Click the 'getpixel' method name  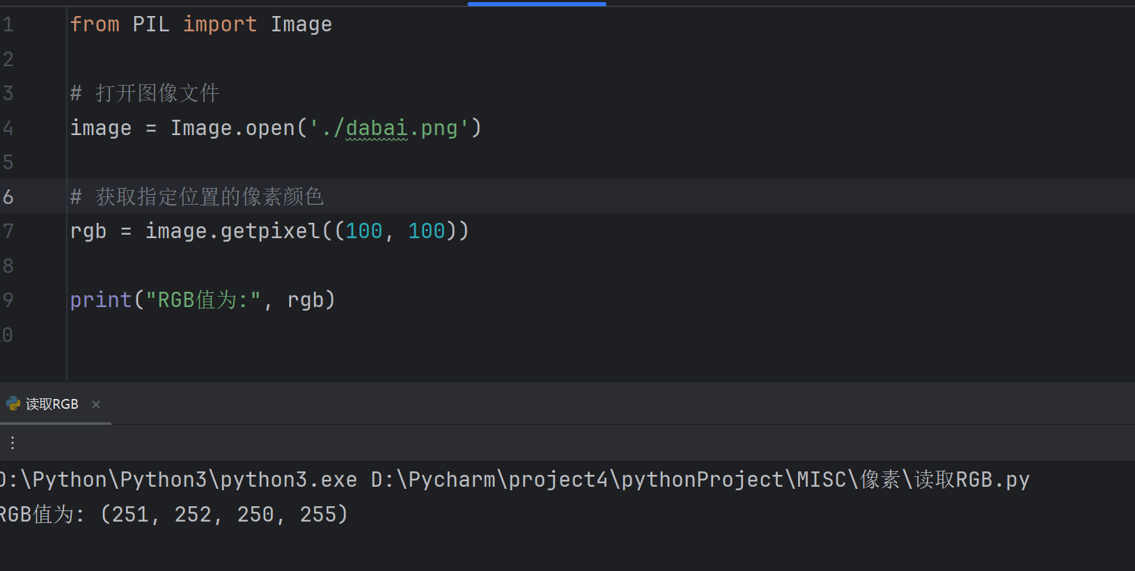coord(270,231)
